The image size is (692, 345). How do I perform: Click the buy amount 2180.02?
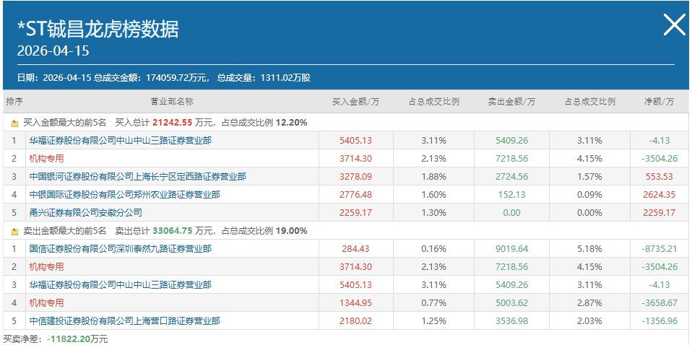click(x=355, y=321)
